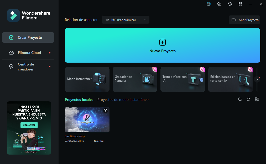
Task: Click the 60.57 KB file size
Action: (98, 141)
